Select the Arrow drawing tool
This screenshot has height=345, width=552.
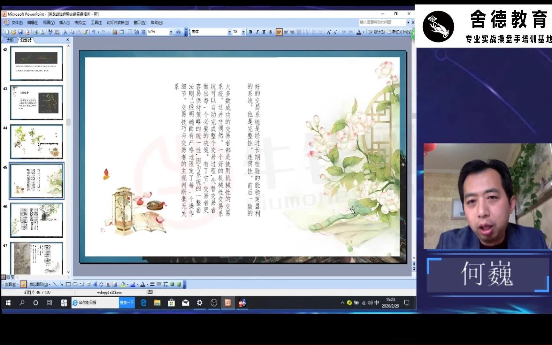[x=61, y=284]
